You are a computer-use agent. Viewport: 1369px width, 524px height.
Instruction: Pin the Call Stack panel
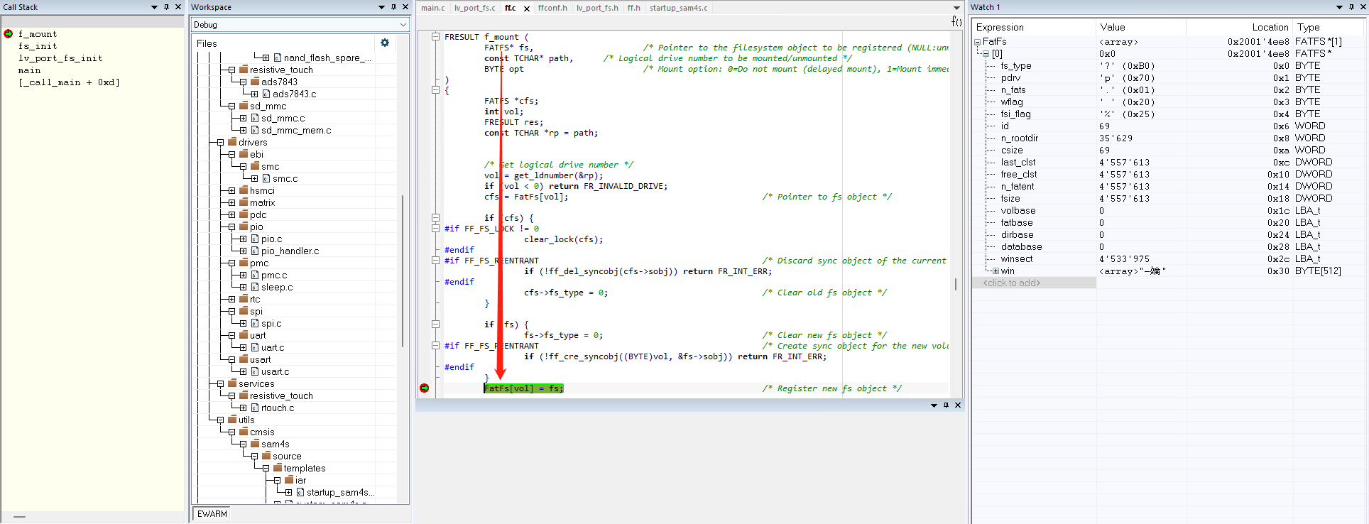166,7
